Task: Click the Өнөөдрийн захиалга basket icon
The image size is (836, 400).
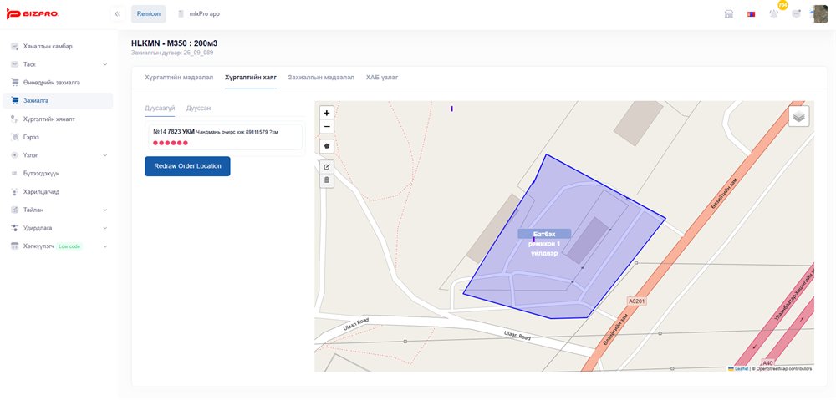Action: (15, 83)
